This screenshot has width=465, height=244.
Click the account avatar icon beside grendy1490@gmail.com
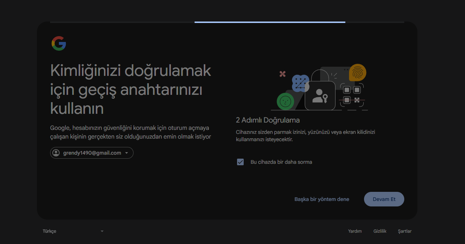coord(56,153)
